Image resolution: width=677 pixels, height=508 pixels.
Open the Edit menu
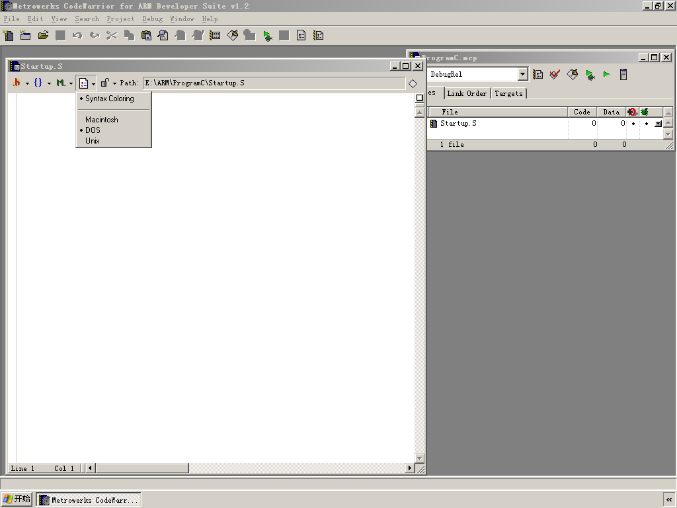pos(35,19)
